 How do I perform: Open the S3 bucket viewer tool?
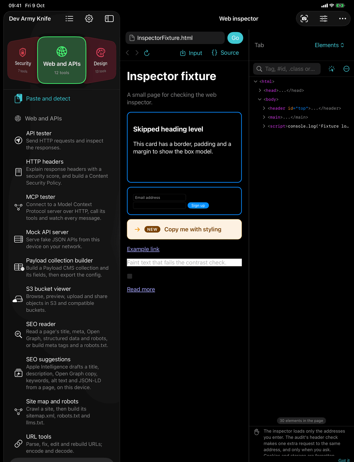pyautogui.click(x=62, y=299)
